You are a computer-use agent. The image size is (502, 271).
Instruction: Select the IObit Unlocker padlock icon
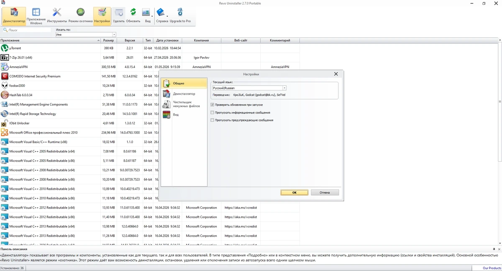tap(5, 123)
